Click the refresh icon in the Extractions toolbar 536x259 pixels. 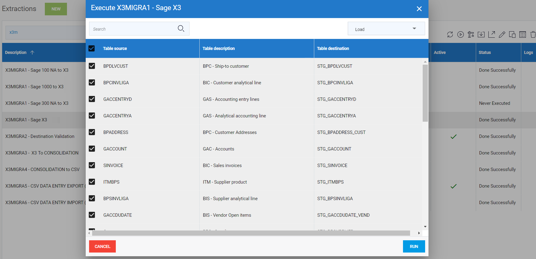[450, 35]
